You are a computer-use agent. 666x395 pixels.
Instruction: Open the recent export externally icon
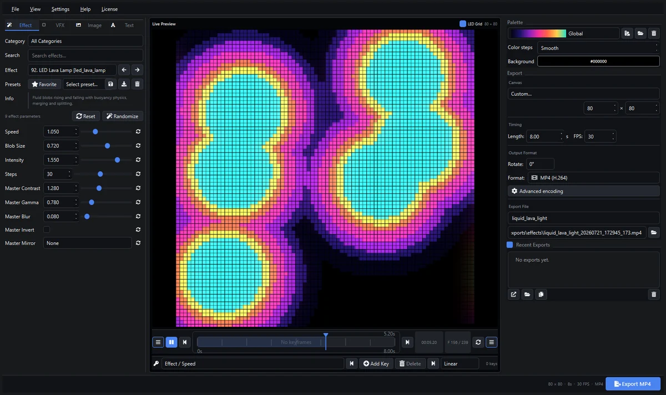[x=514, y=294]
